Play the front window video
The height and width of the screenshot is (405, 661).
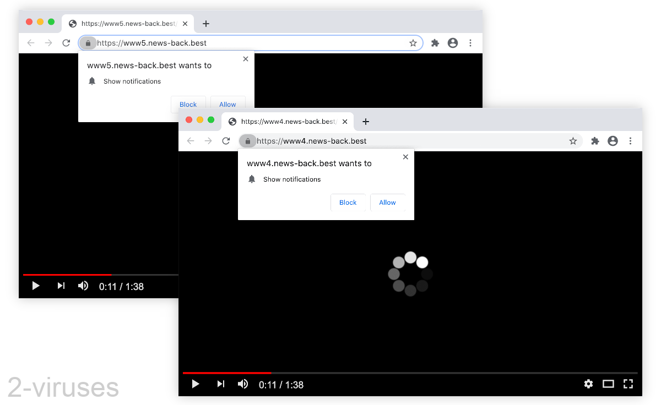[x=196, y=384]
